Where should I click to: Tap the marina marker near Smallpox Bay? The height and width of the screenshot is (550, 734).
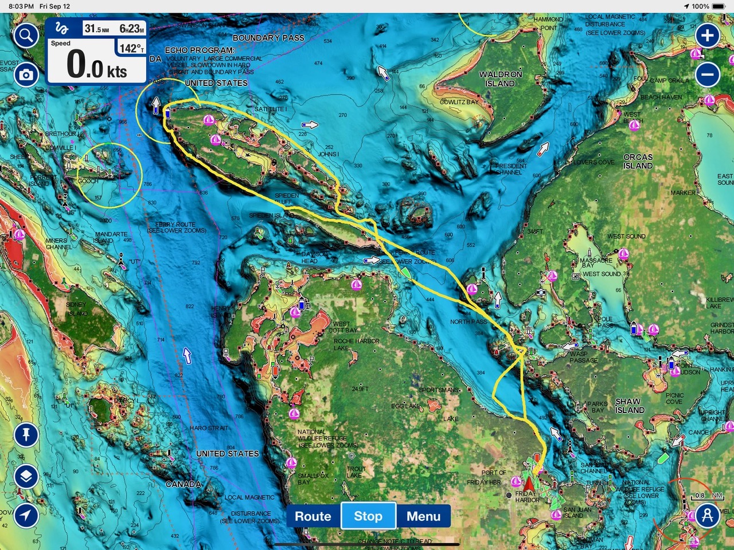[291, 462]
